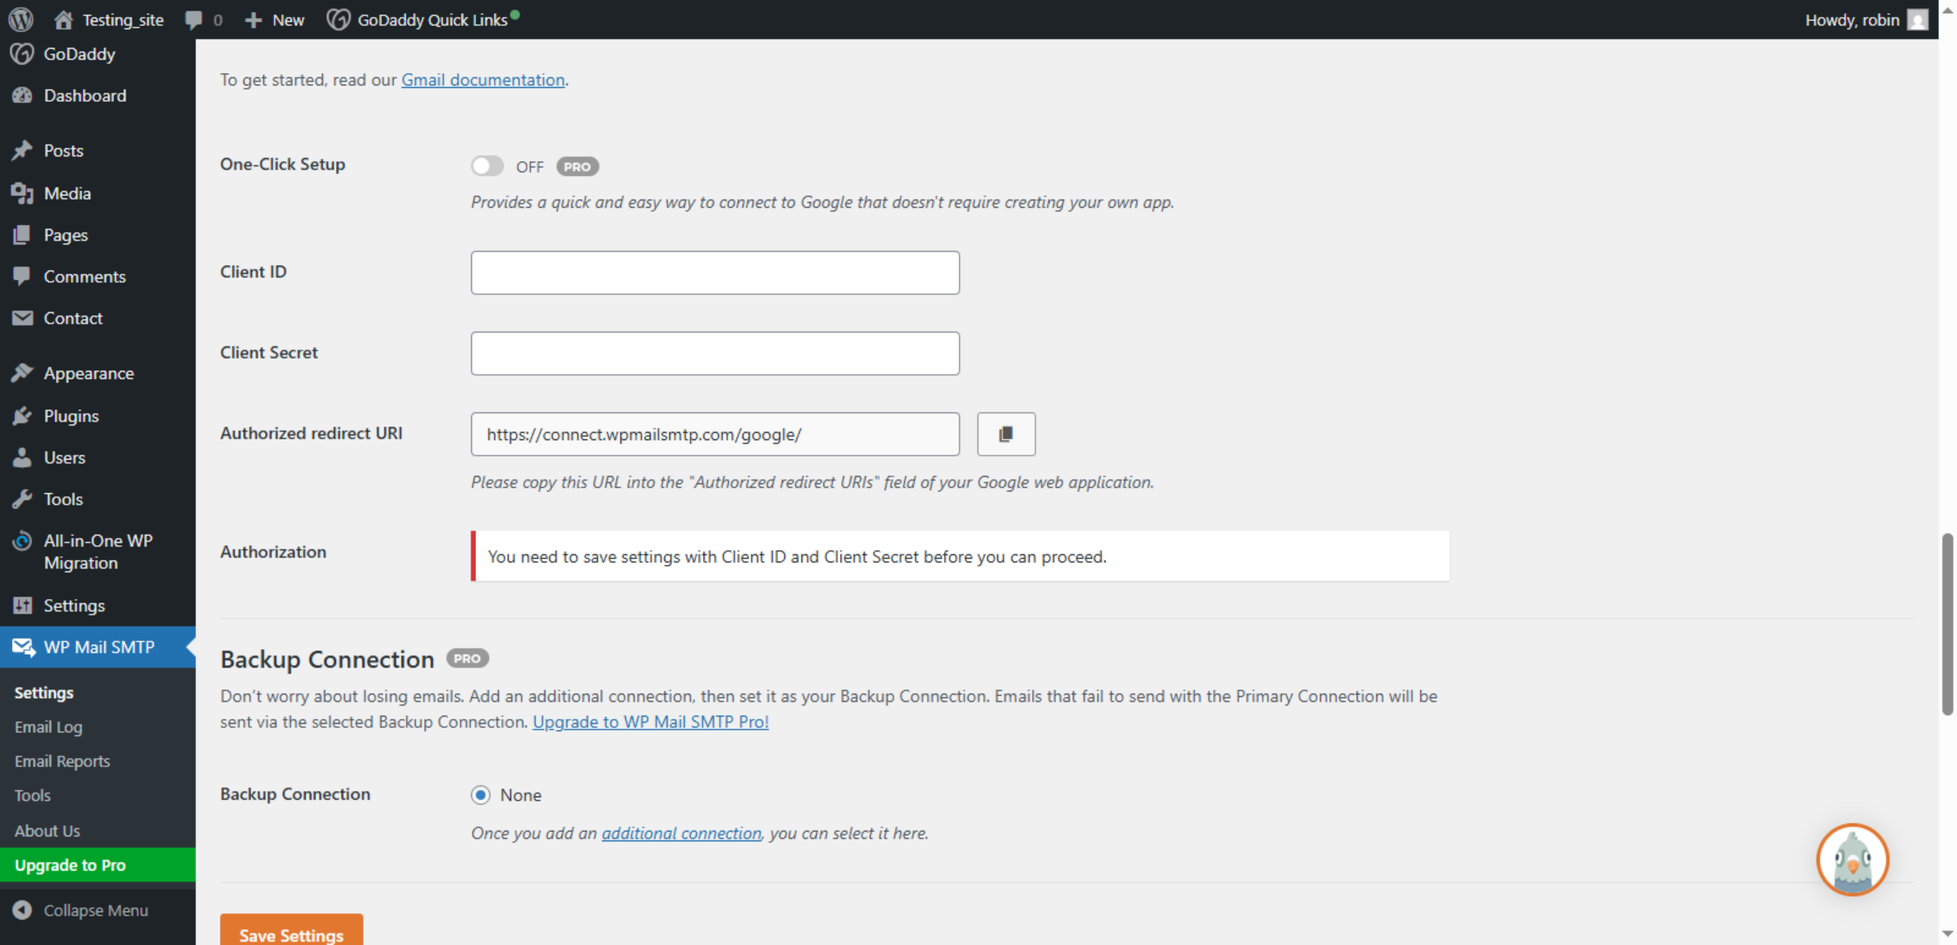The width and height of the screenshot is (1957, 945).
Task: Open Email Reports submenu item
Action: pos(62,761)
